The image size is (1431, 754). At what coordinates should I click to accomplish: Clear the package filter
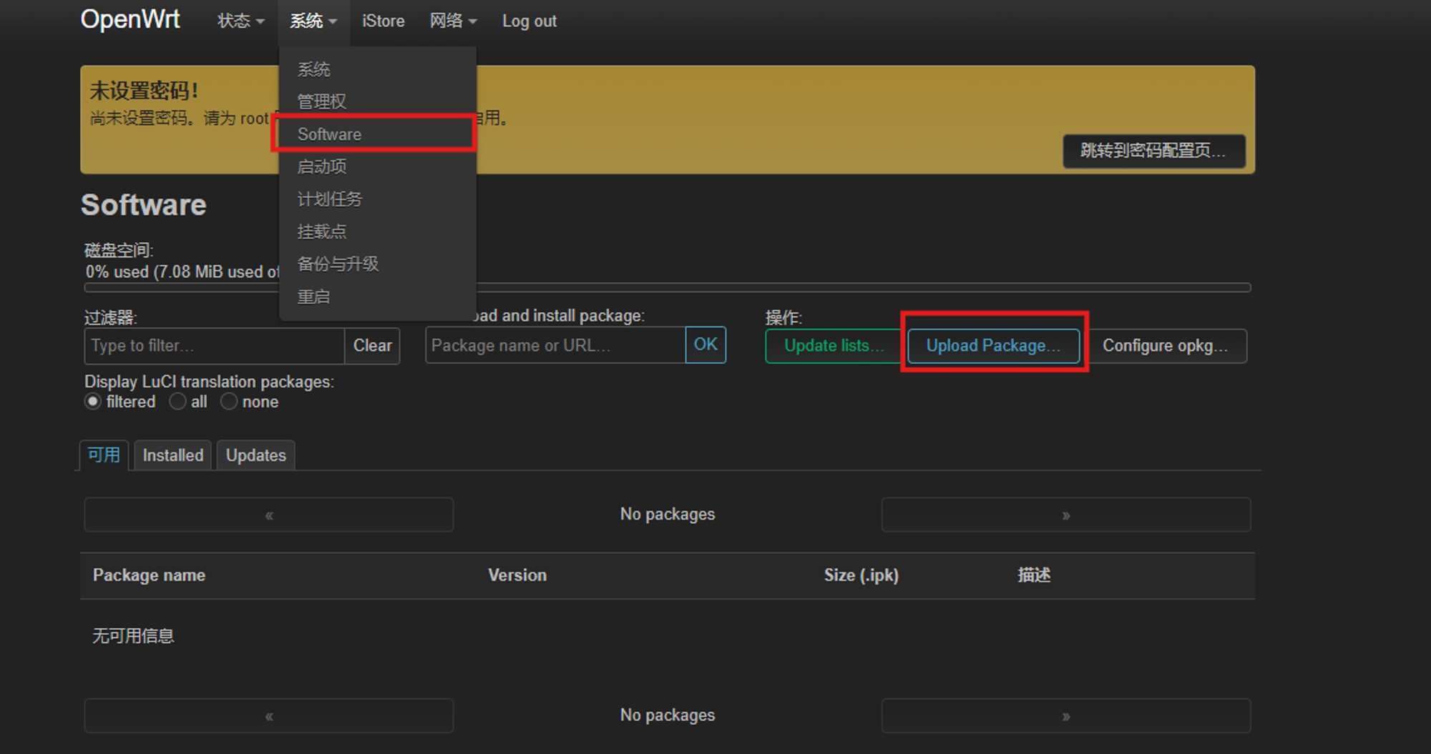click(372, 346)
